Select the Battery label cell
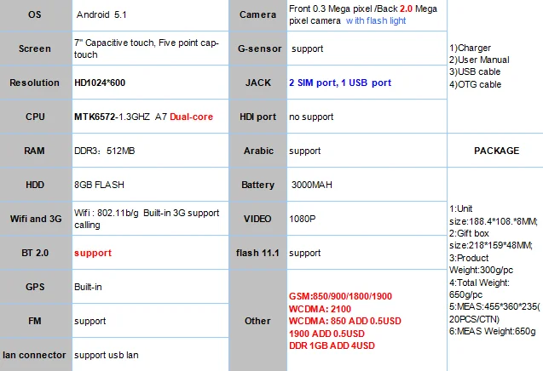543x371 pixels. (x=258, y=185)
